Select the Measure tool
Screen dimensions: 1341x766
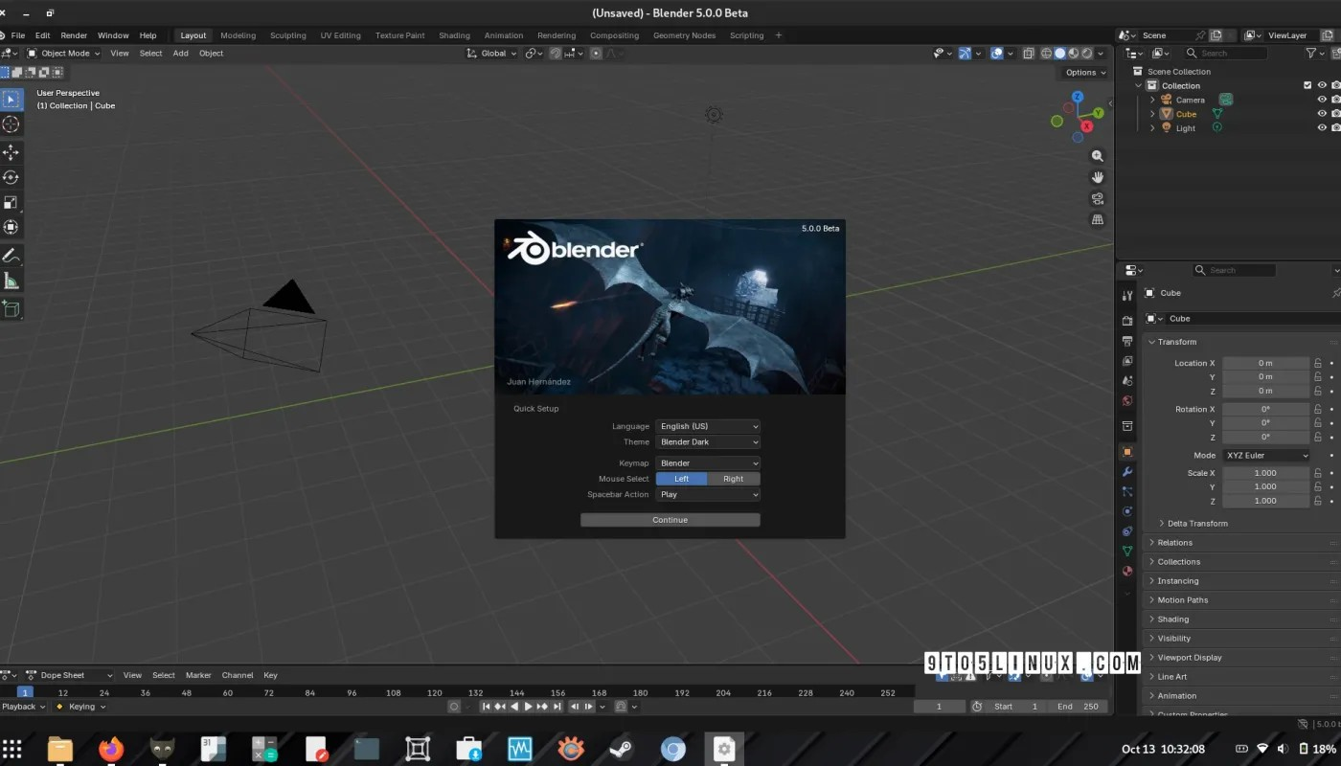click(11, 281)
